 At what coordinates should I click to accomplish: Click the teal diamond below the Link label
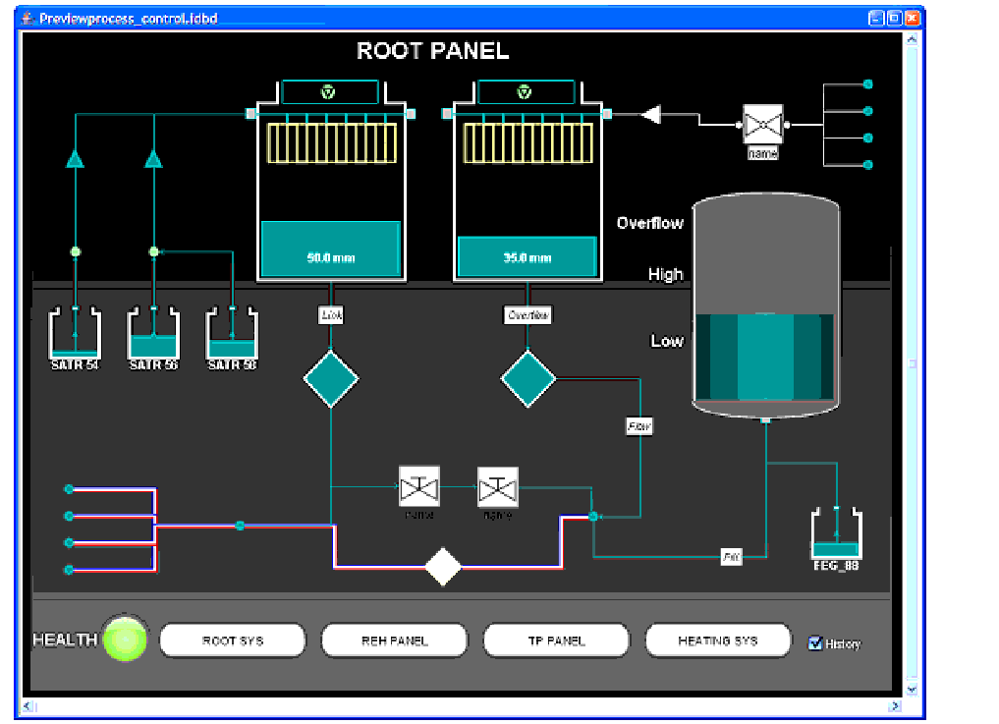(x=331, y=379)
